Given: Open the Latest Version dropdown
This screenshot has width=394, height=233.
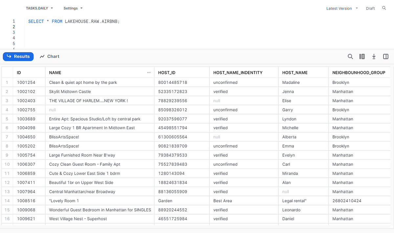Looking at the screenshot, I should coord(342,9).
